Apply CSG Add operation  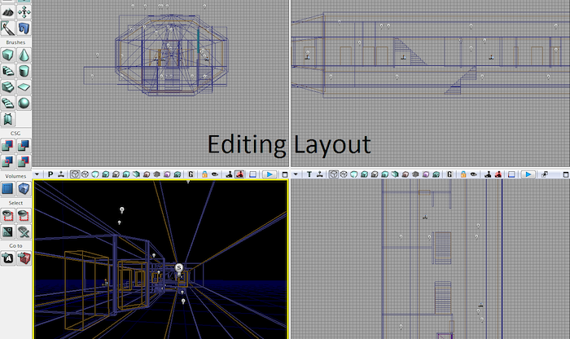click(x=7, y=146)
